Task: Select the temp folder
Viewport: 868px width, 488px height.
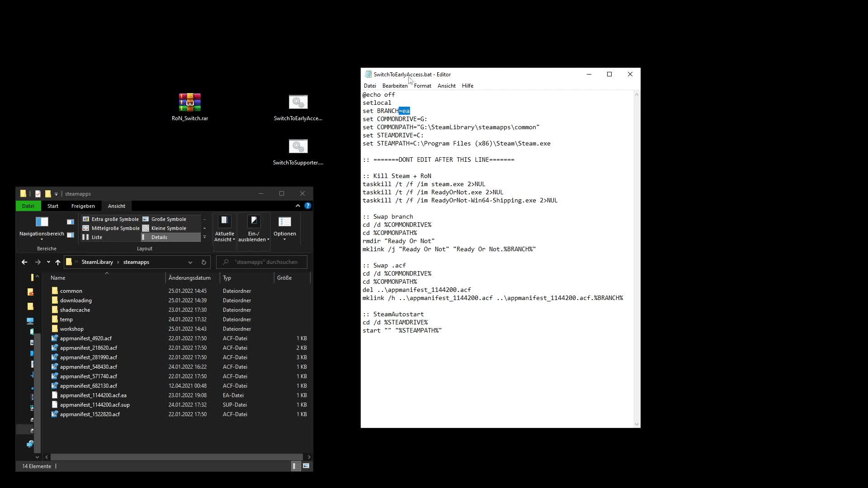Action: pos(179,319)
